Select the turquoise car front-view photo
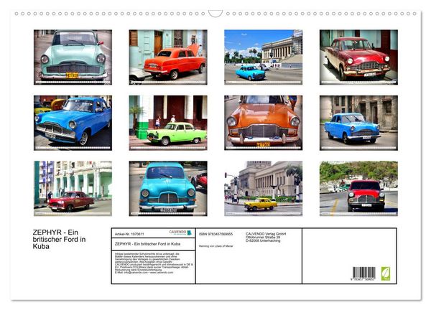Viewport: 431px width, 310px height. pyautogui.click(x=168, y=188)
